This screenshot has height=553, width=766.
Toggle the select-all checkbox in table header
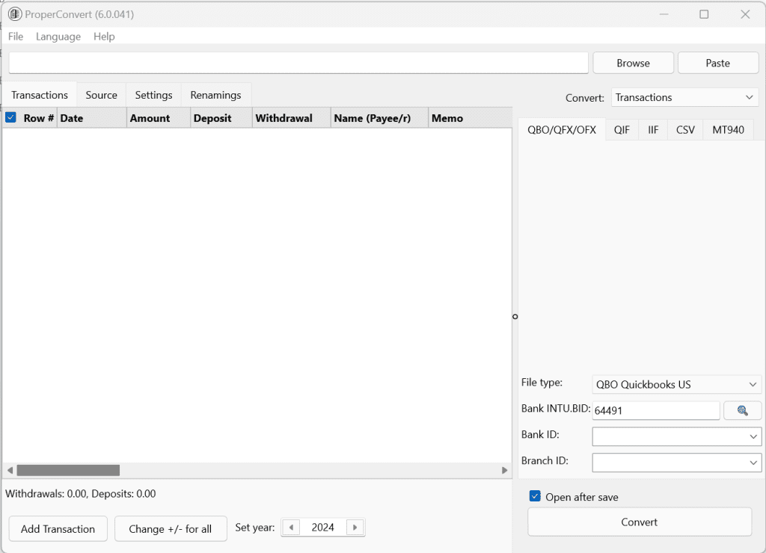pos(11,118)
